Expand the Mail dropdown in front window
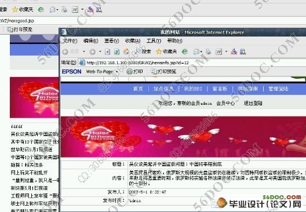Image resolution: width=306 pixels, height=212 pixels. (201, 52)
